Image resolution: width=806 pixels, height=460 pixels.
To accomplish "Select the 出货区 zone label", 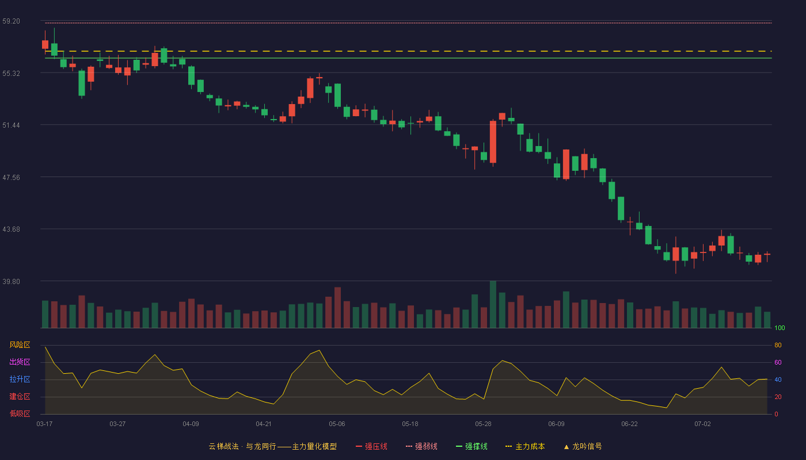I will 20,362.
